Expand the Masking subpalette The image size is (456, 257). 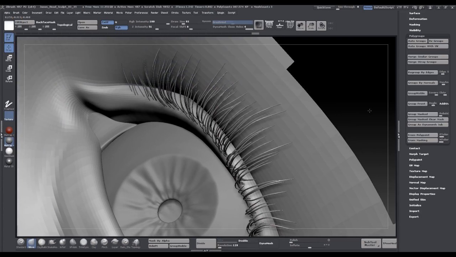pos(414,25)
